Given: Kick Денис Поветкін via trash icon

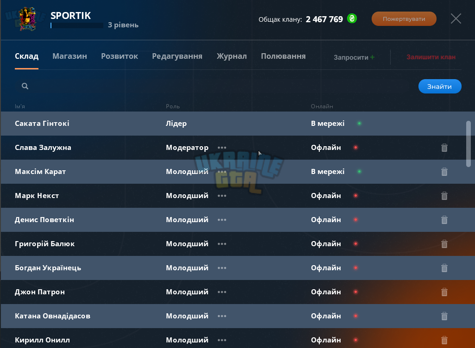Looking at the screenshot, I should pyautogui.click(x=444, y=220).
